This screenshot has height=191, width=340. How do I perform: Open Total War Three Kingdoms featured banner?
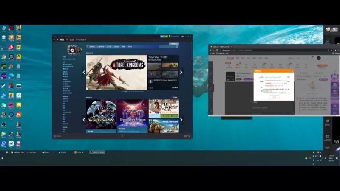tap(116, 72)
